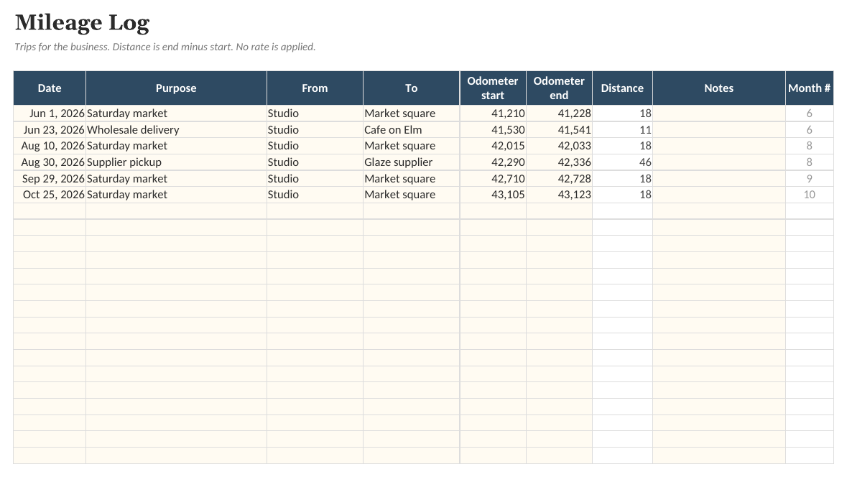
Task: Select the Date column header
Action: pyautogui.click(x=50, y=88)
